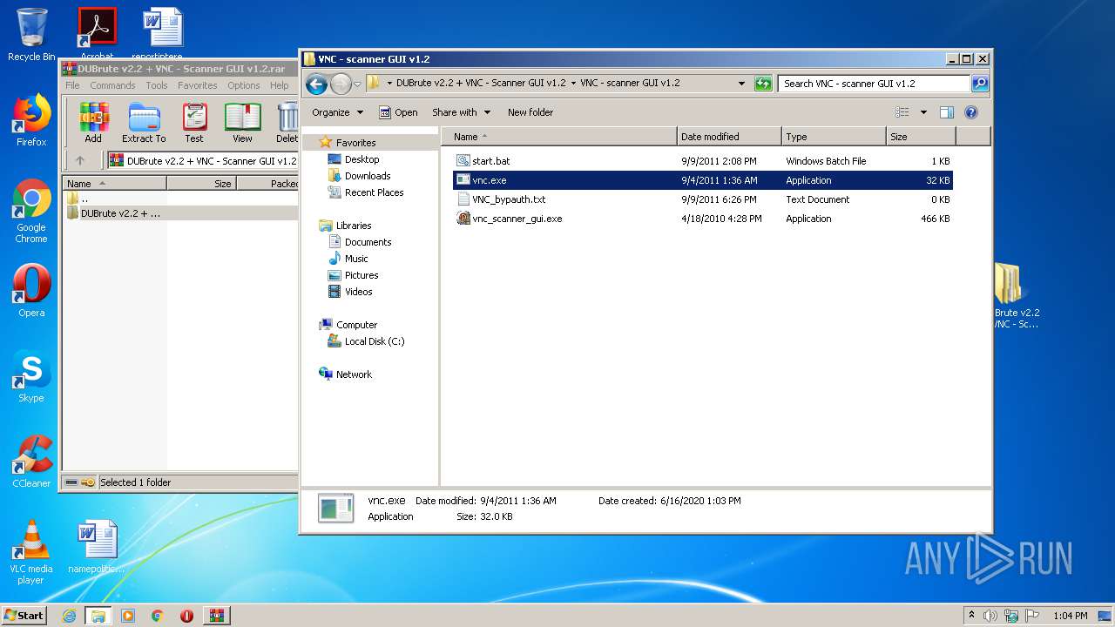Click the search magnifier icon
Image resolution: width=1115 pixels, height=627 pixels.
(x=980, y=84)
